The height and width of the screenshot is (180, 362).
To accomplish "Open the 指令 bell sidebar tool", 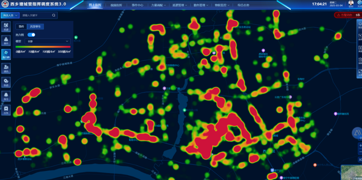I will coord(6,96).
